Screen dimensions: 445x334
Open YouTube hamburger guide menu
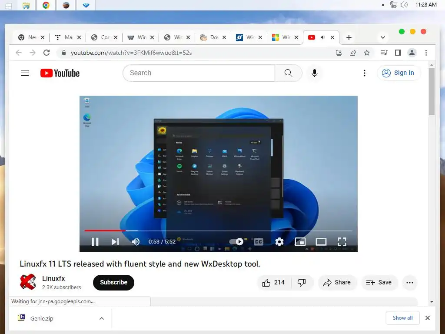25,73
